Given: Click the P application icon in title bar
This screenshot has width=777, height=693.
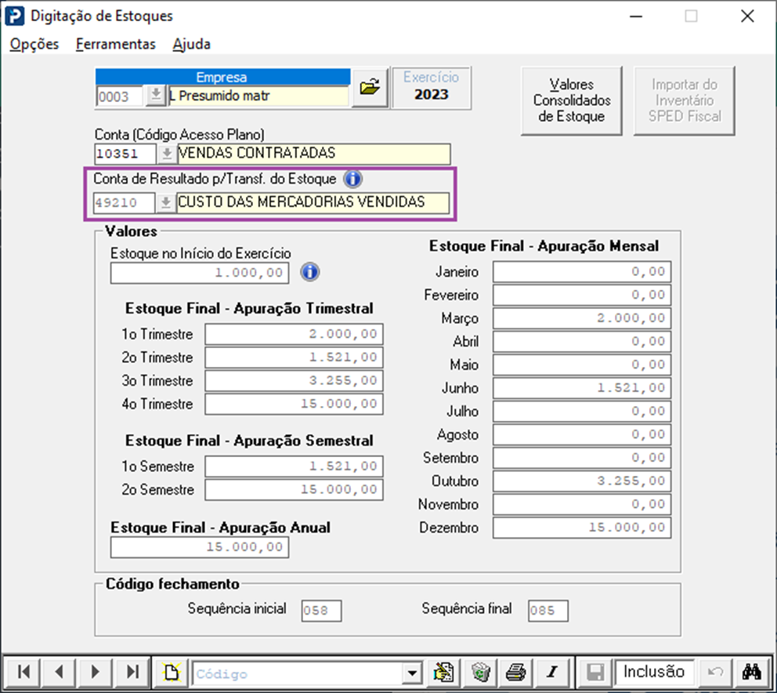Looking at the screenshot, I should click(x=14, y=16).
